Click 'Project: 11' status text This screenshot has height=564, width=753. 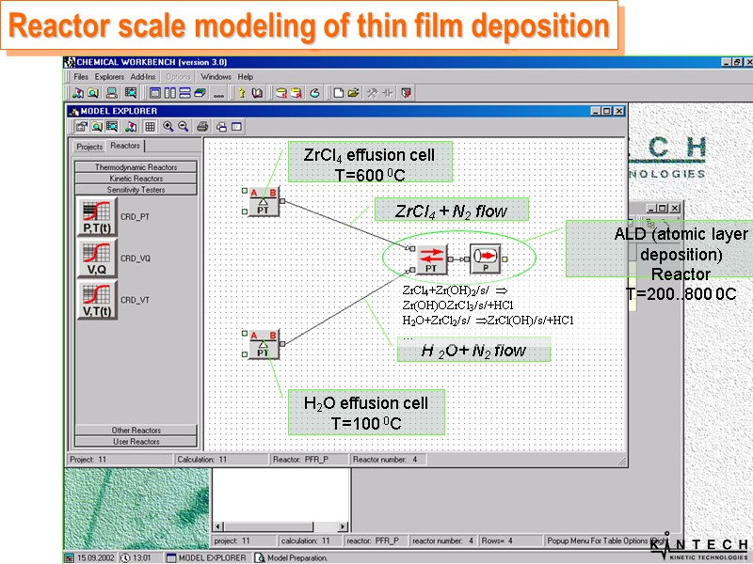coord(88,460)
